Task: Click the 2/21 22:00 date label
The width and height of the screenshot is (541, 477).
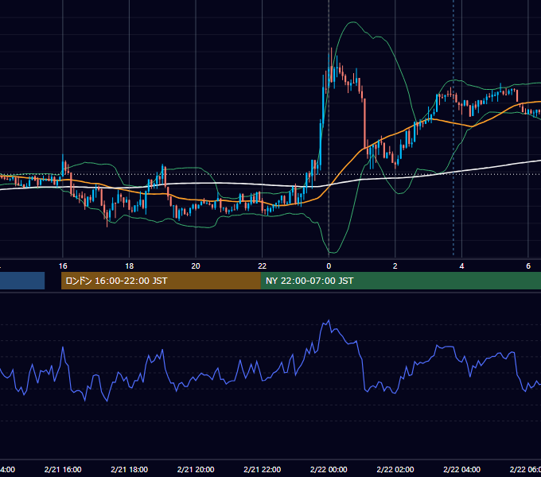Action: point(263,470)
